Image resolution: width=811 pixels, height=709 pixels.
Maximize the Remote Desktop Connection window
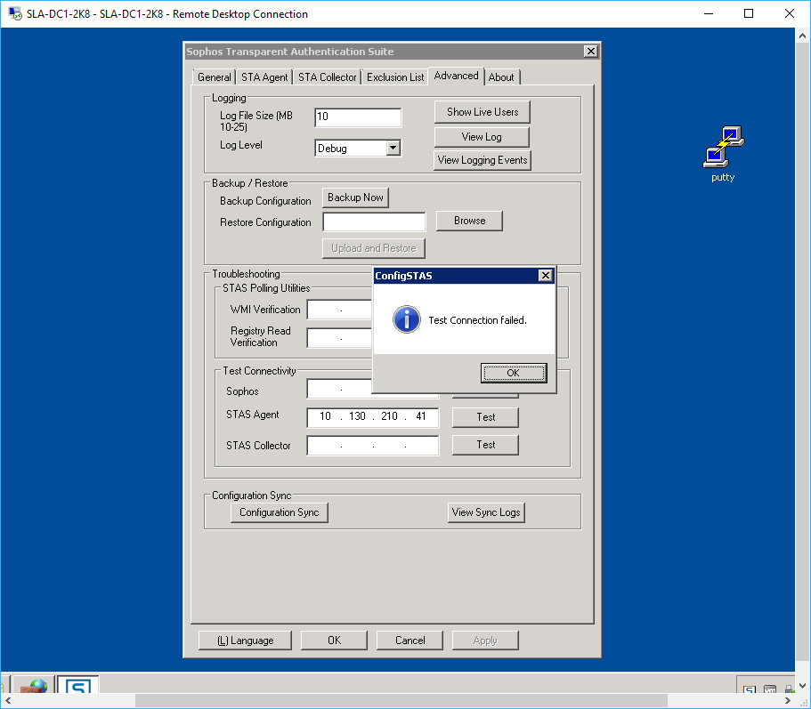click(x=749, y=13)
